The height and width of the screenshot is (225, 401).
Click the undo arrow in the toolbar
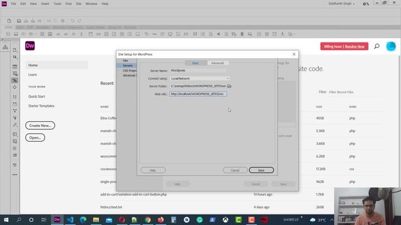pos(73,21)
